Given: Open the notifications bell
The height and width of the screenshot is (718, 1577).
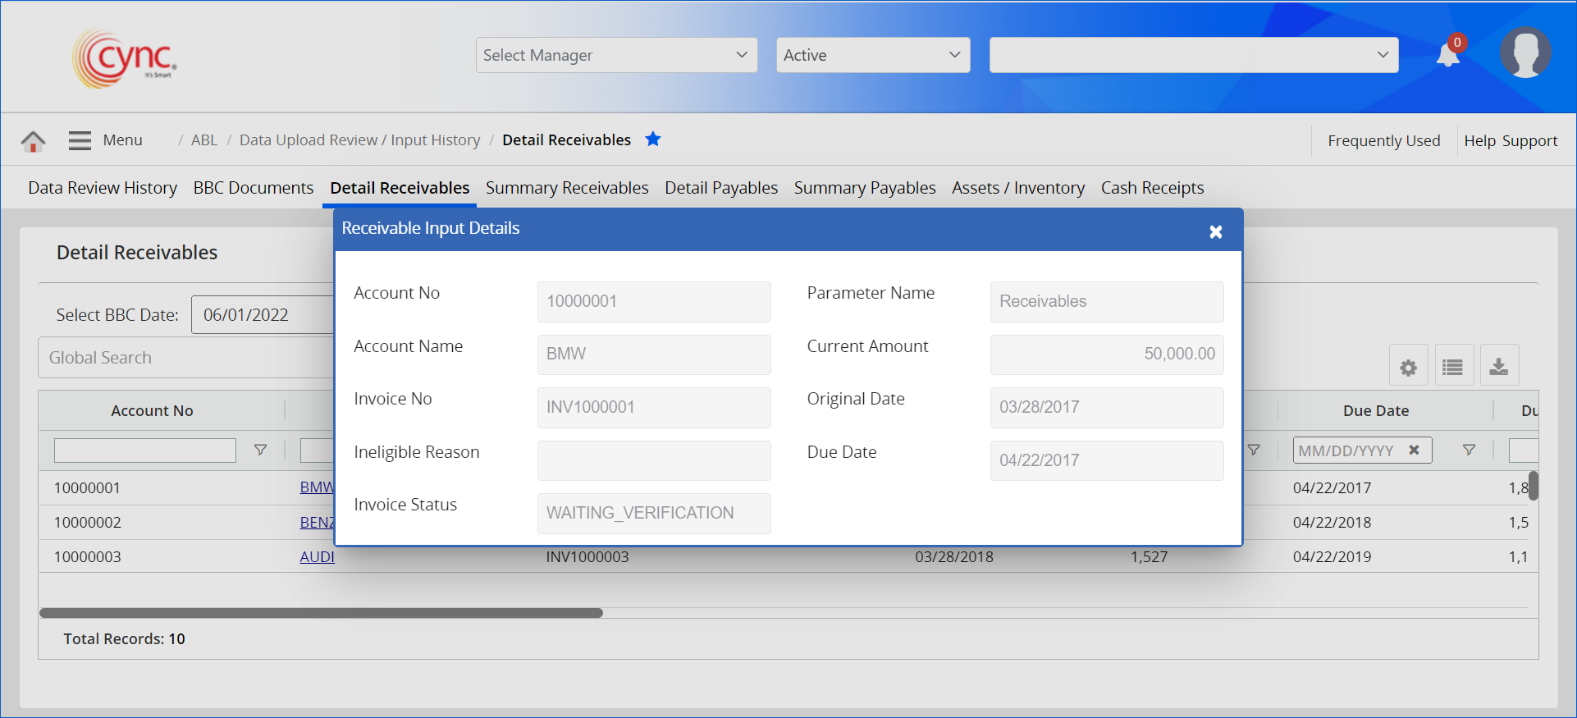Looking at the screenshot, I should tap(1448, 55).
